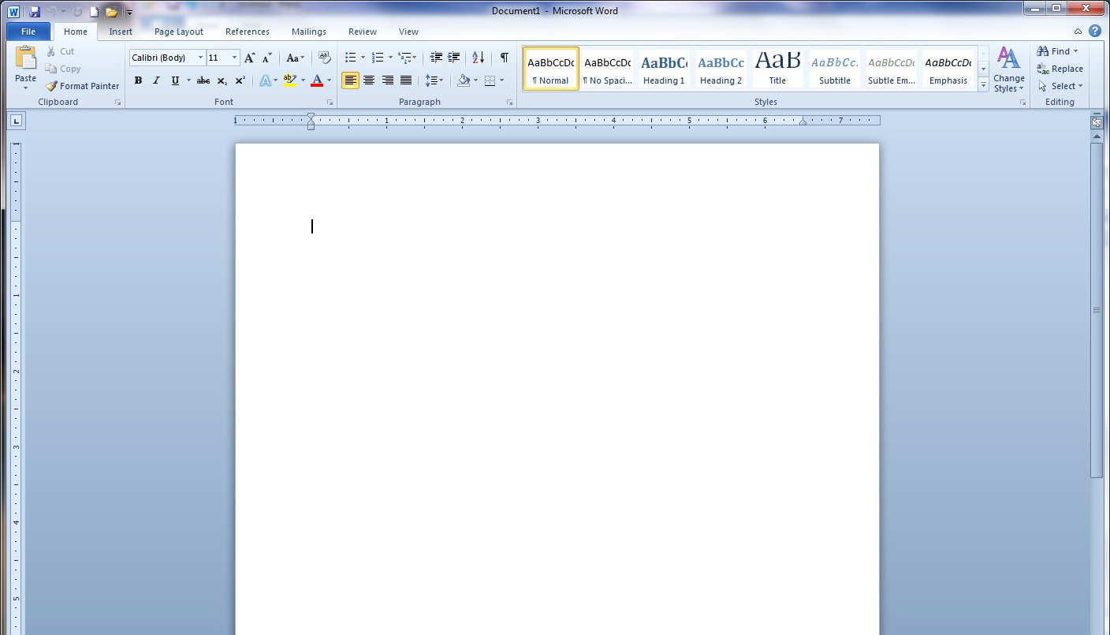Minimize the ribbon with caret

1078,32
